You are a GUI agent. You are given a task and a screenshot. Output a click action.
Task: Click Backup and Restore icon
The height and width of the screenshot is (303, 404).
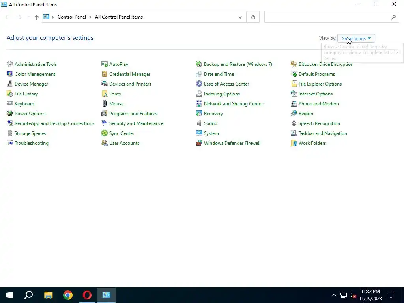[x=199, y=64]
